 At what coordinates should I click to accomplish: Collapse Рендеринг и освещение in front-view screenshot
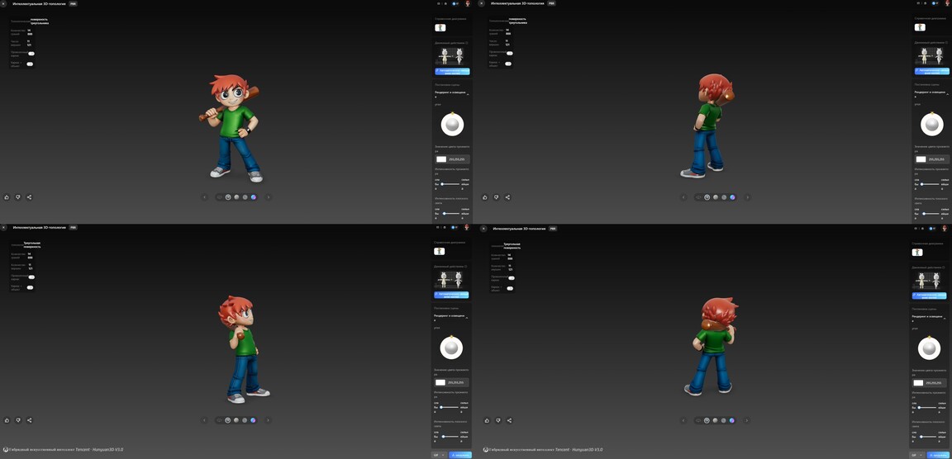(468, 95)
